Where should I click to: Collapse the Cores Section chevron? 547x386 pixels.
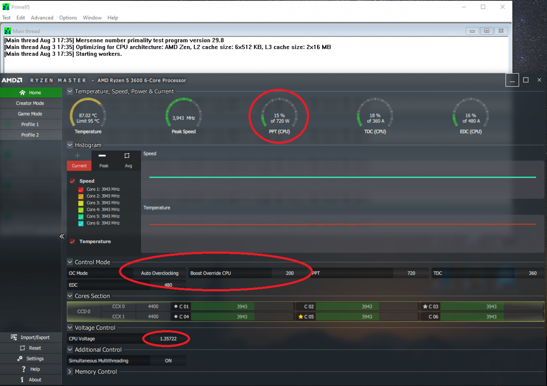70,296
